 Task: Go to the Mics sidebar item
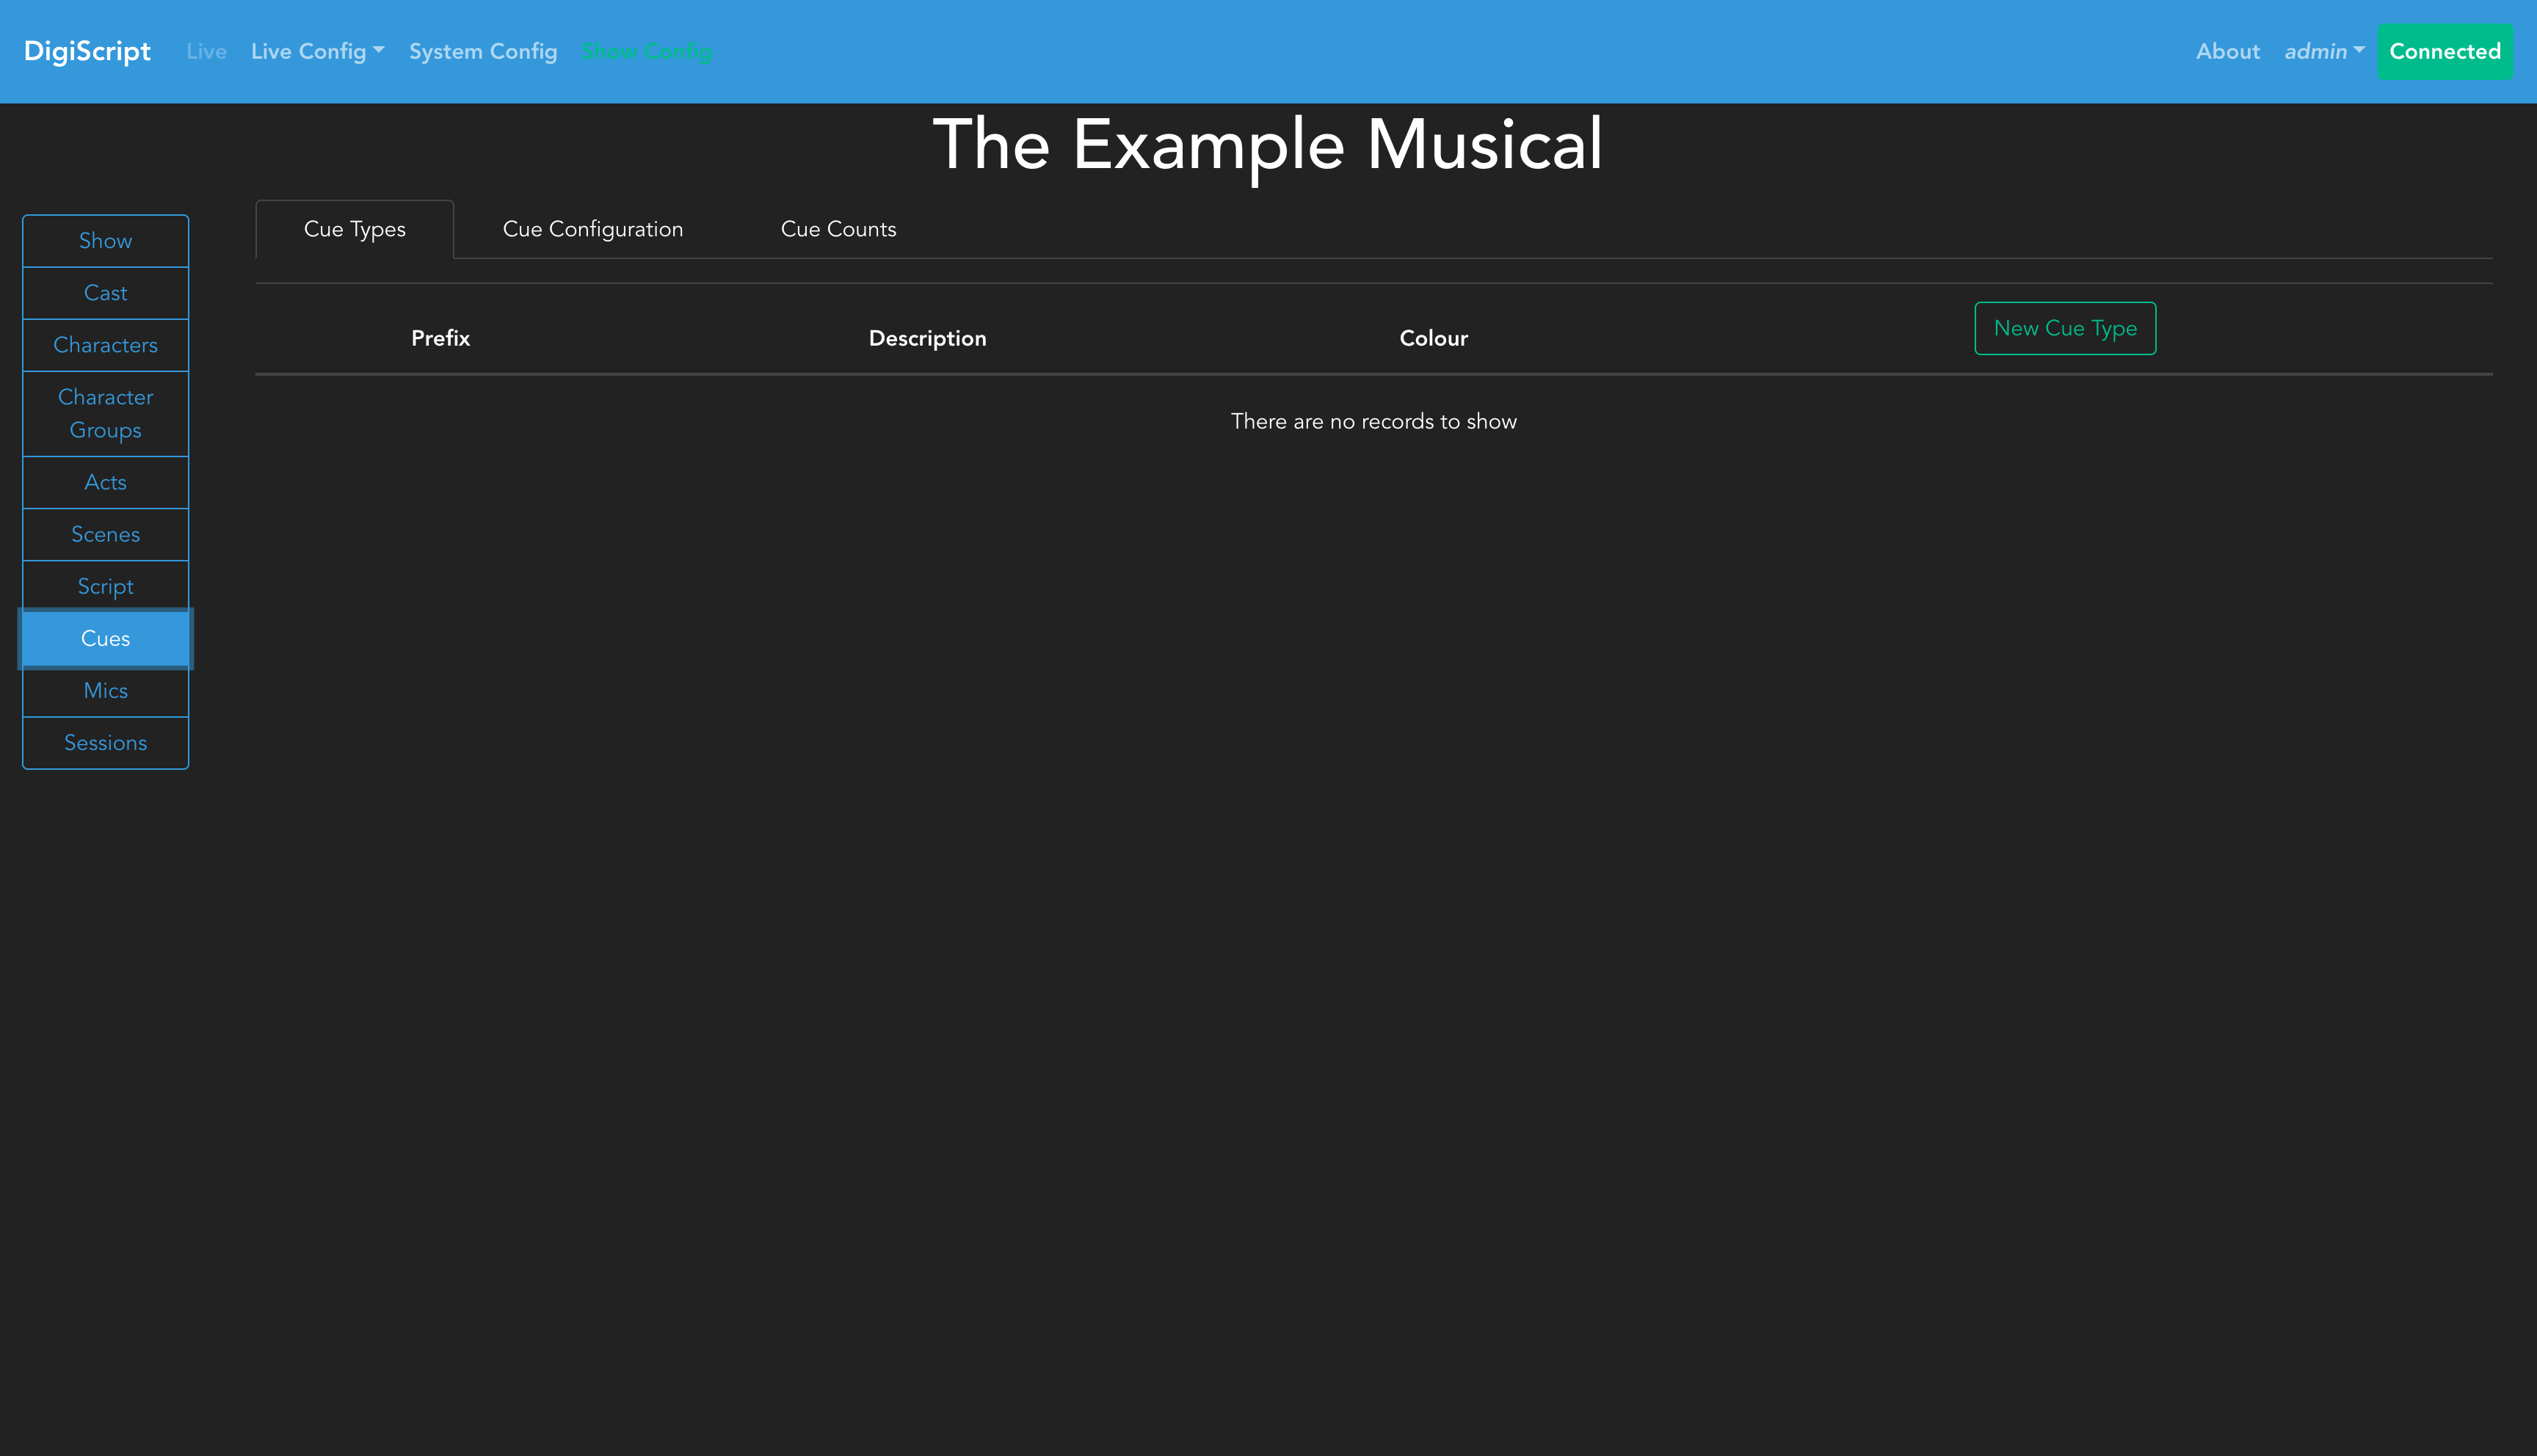tap(105, 691)
